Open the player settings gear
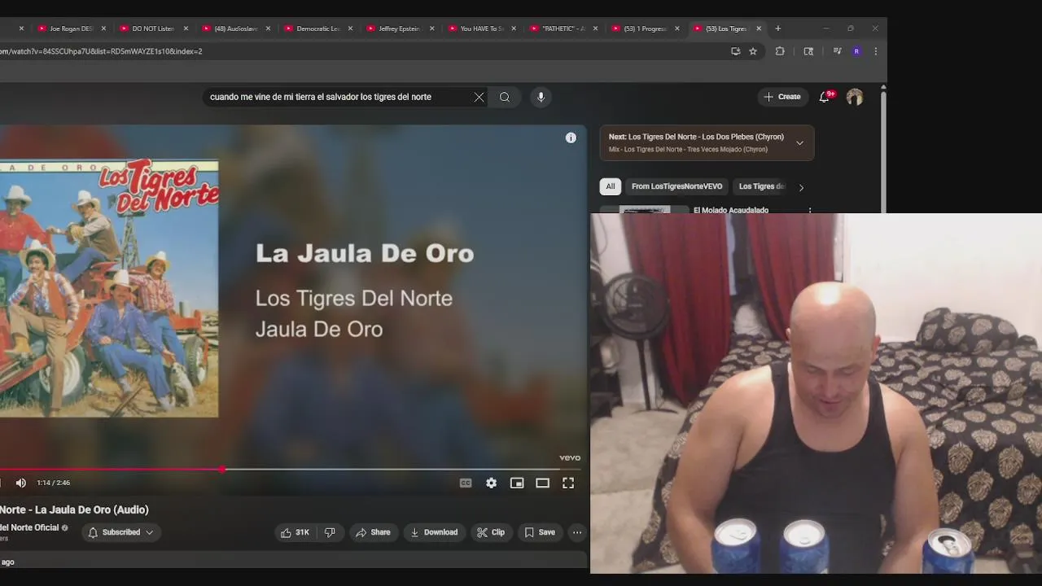The width and height of the screenshot is (1042, 586). [x=492, y=483]
